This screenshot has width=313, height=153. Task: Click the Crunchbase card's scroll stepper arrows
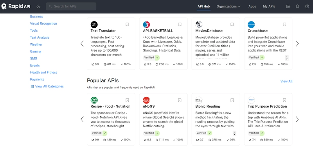point(287,58)
